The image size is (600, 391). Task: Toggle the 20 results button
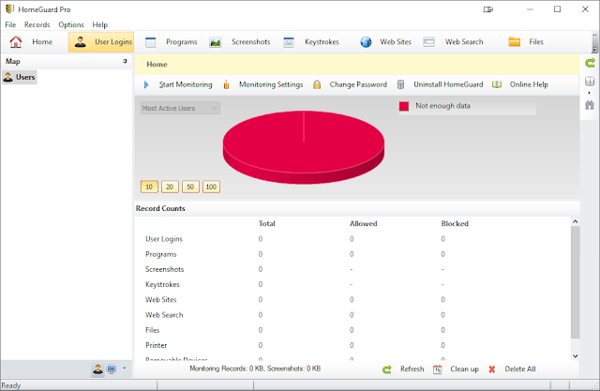point(170,187)
